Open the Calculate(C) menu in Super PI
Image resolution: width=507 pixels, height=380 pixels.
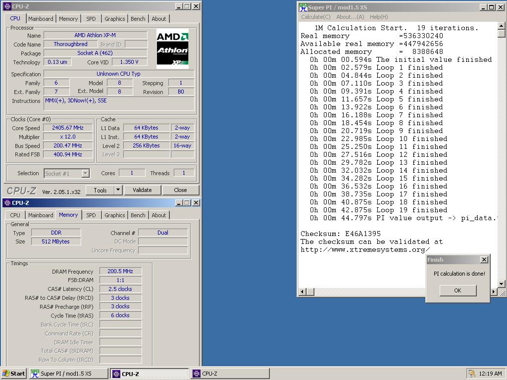pyautogui.click(x=315, y=17)
